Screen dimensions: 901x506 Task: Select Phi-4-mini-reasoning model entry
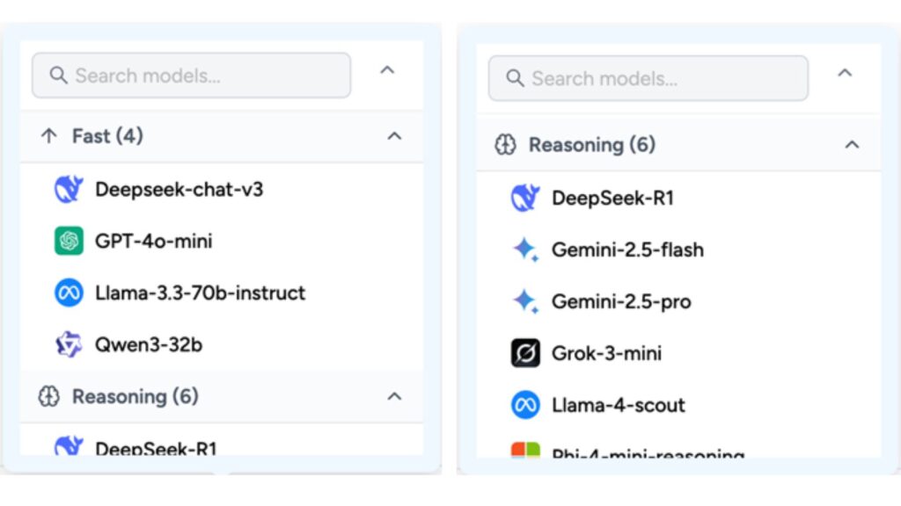[x=678, y=452]
